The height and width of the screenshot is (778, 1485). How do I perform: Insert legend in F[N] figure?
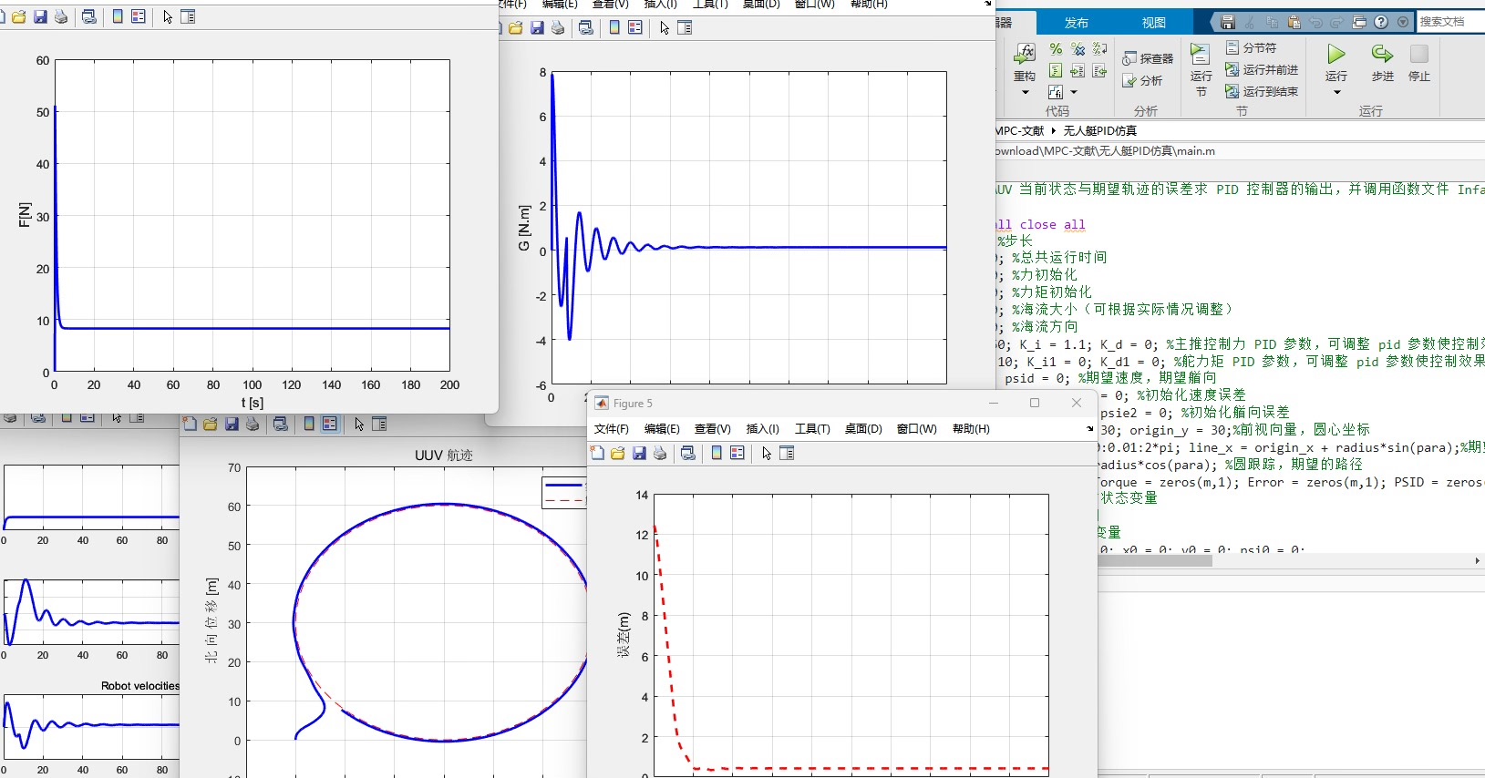139,16
